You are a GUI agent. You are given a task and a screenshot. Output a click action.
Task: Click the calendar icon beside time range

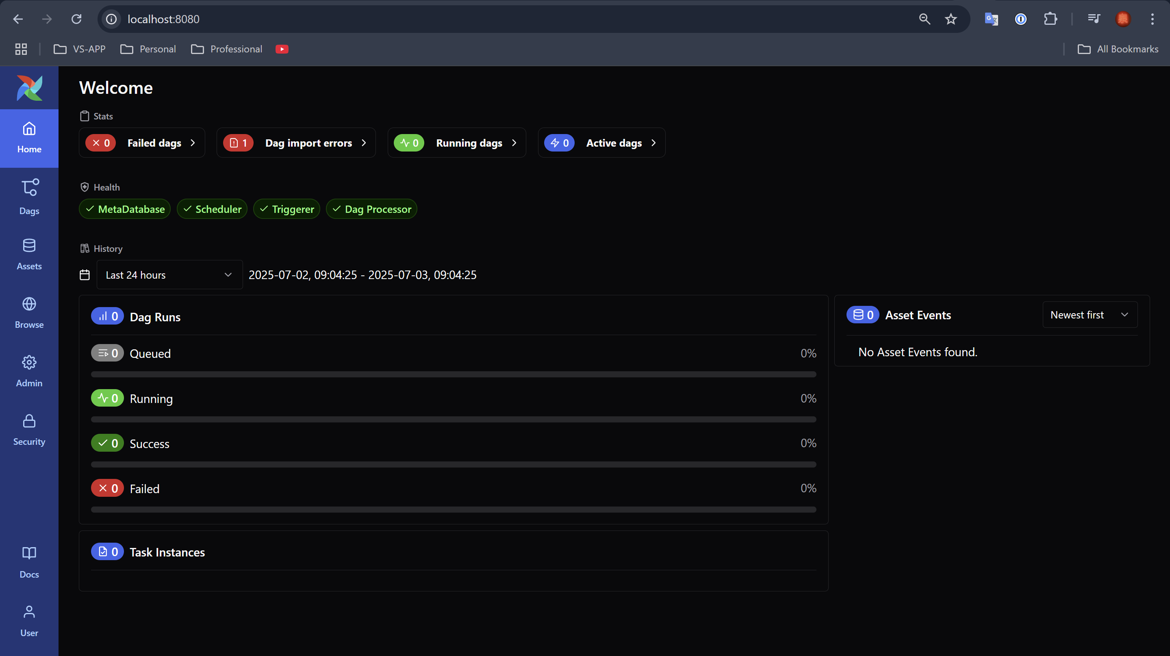click(85, 275)
